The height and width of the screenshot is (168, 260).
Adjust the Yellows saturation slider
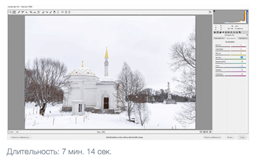coord(230,55)
